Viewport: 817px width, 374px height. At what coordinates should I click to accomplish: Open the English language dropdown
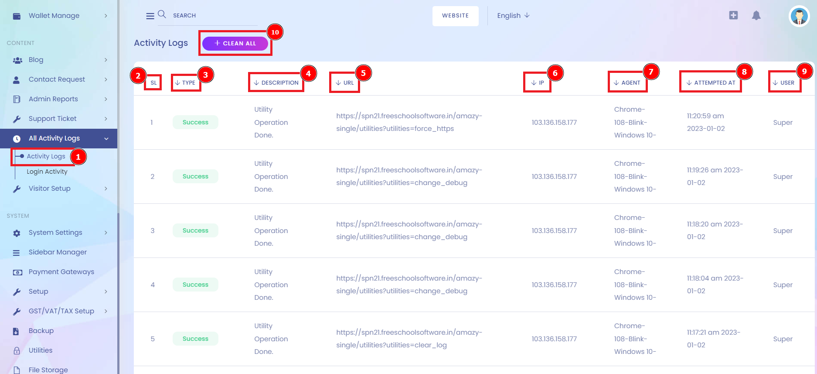click(513, 16)
